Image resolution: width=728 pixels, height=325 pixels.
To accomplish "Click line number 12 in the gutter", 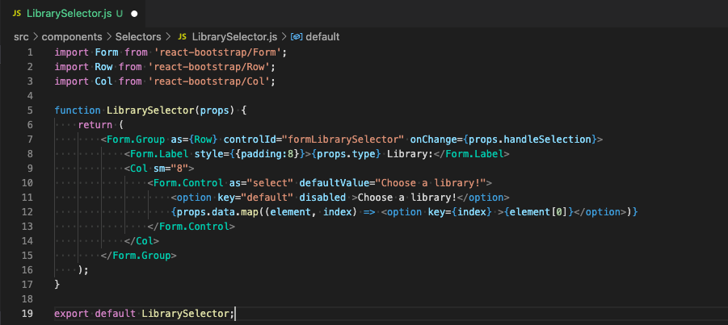I will (x=27, y=211).
